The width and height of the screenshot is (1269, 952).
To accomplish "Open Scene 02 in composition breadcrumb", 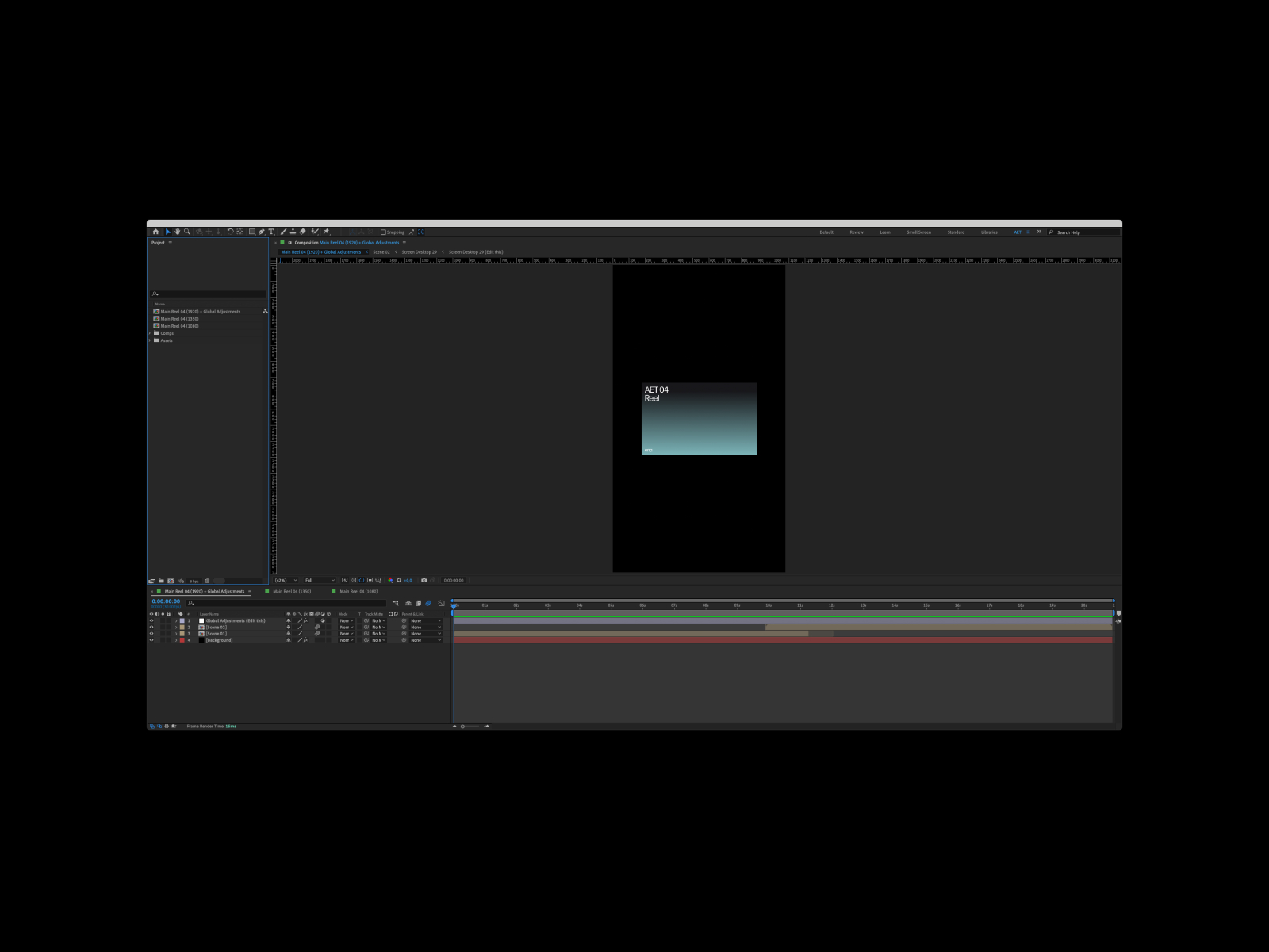I will pos(381,251).
